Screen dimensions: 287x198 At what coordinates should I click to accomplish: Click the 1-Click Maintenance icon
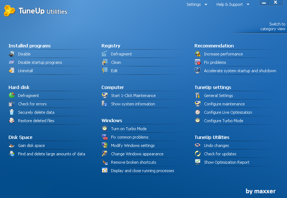click(x=105, y=95)
